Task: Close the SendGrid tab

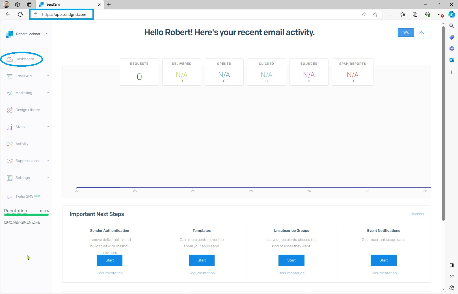Action: click(x=99, y=5)
